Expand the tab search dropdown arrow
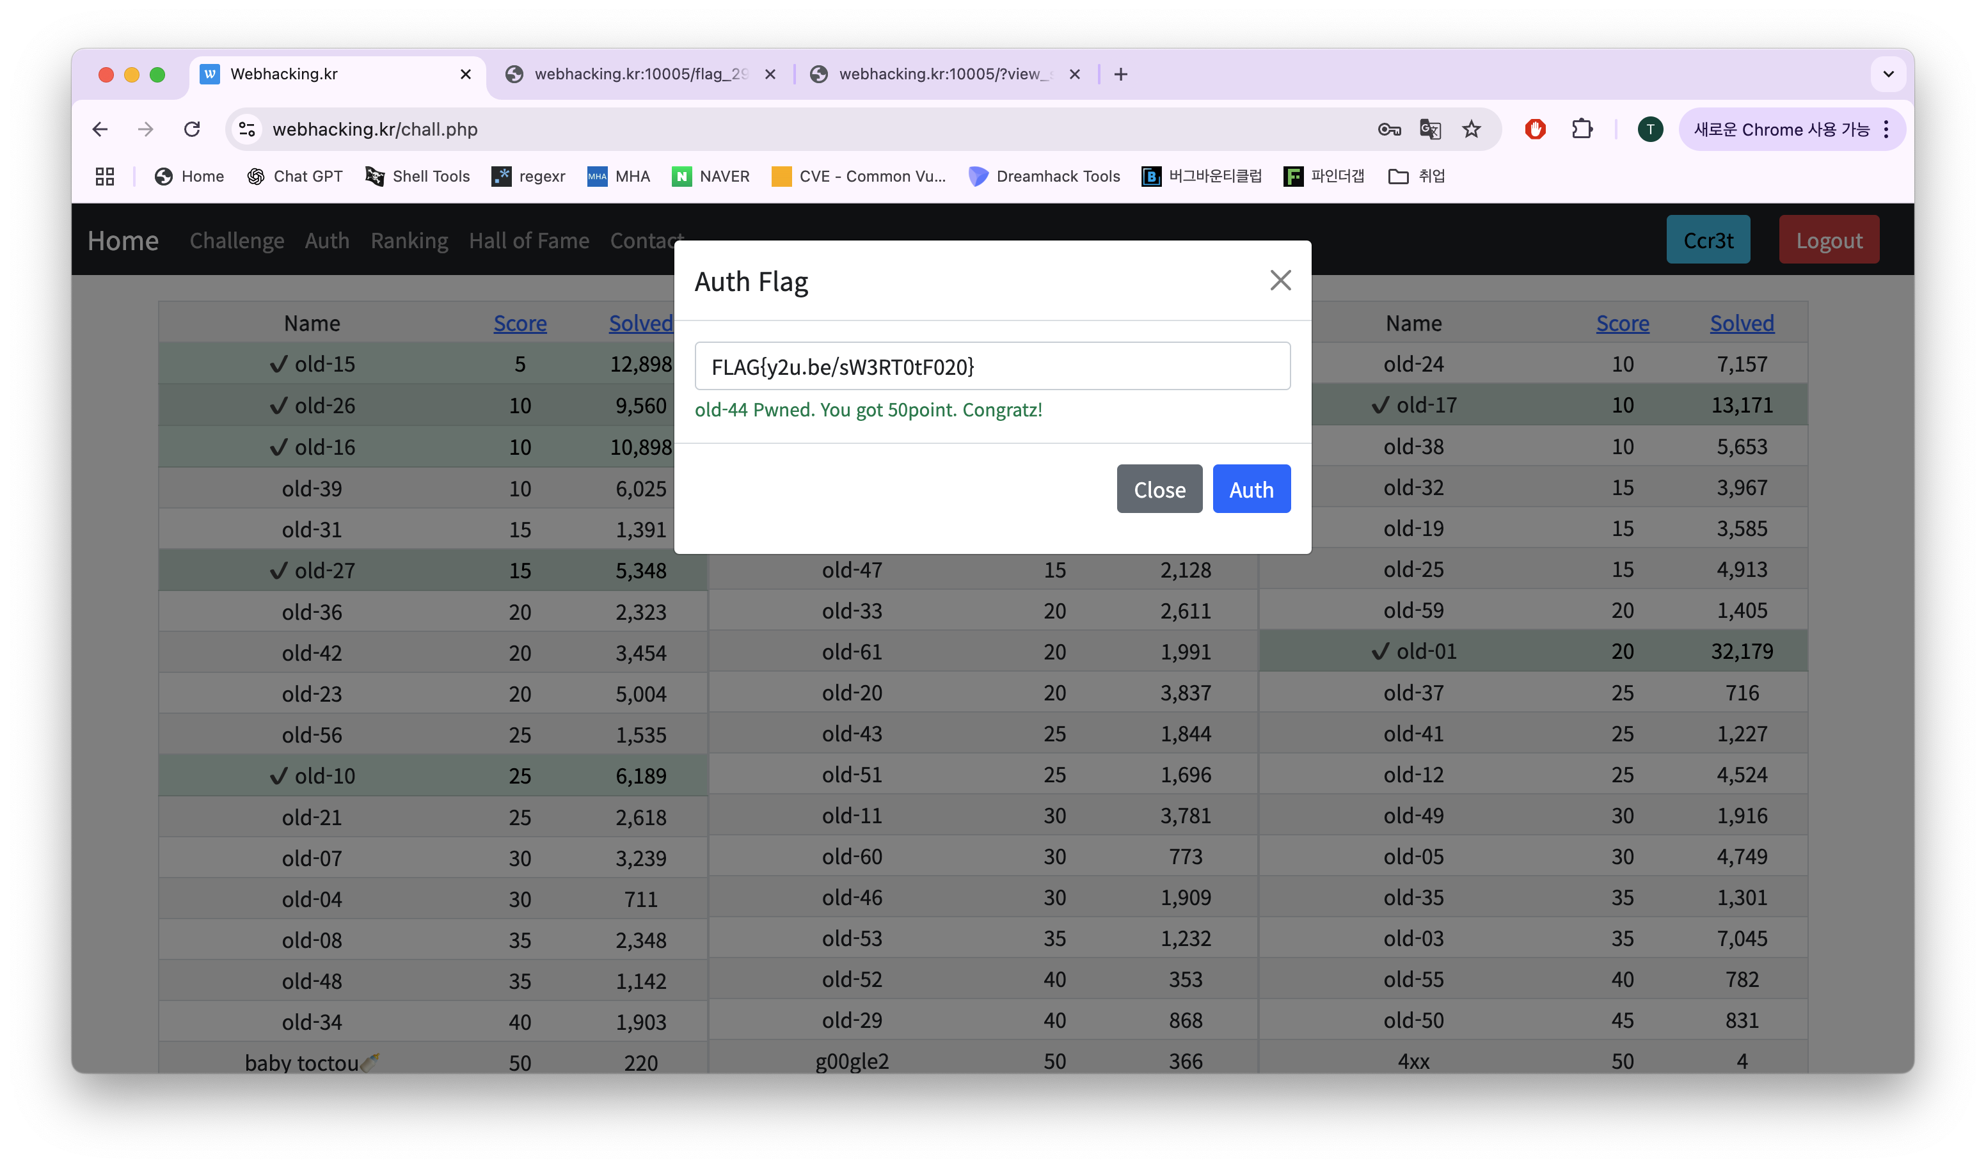The height and width of the screenshot is (1168, 1986). pyautogui.click(x=1888, y=74)
